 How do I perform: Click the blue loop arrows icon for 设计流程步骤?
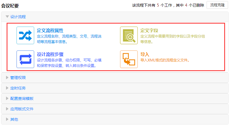pos(25,59)
